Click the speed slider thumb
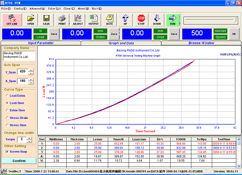Screen dimensions: 242x175 tap(236, 20)
